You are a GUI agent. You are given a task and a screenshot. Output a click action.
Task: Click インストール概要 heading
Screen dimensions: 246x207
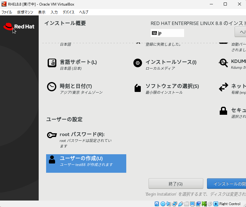pyautogui.click(x=65, y=23)
